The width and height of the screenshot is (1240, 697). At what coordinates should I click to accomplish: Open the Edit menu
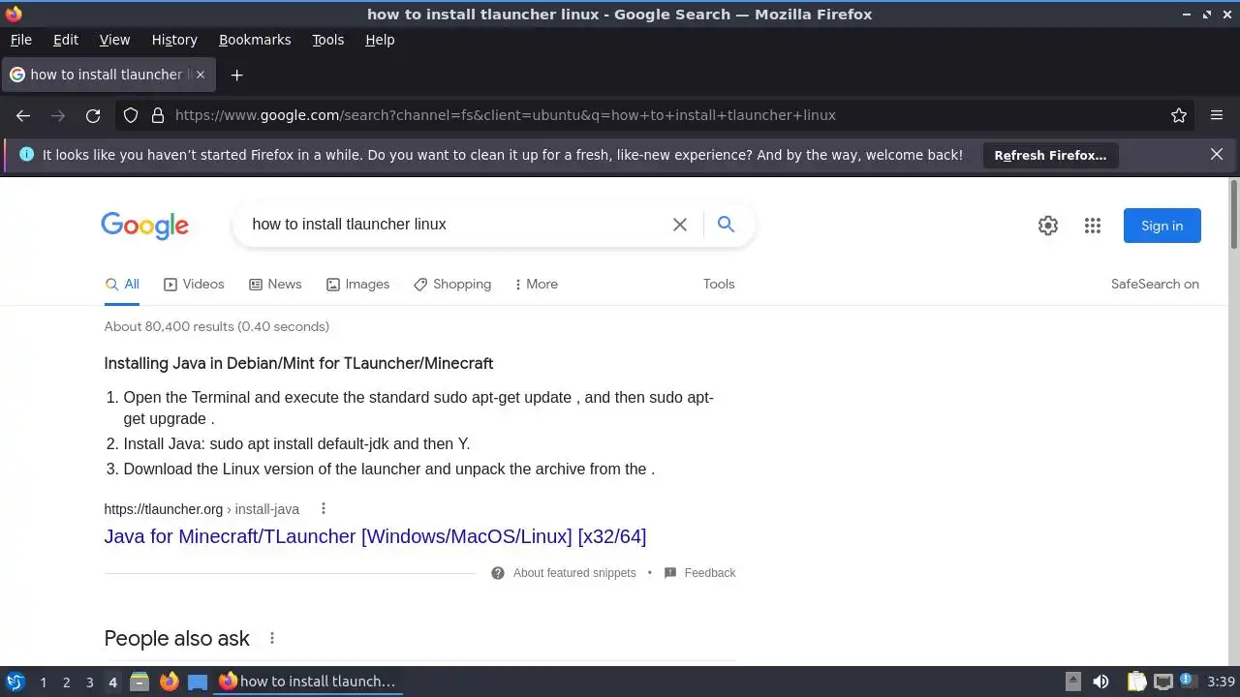[66, 40]
